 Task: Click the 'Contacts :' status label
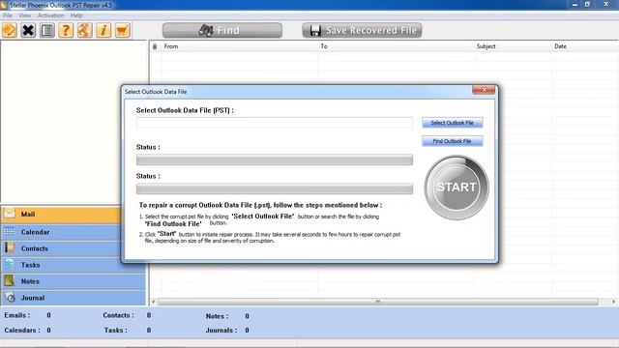(x=118, y=315)
